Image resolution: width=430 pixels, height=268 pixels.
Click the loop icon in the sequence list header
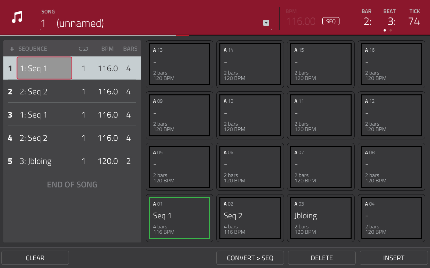click(83, 48)
